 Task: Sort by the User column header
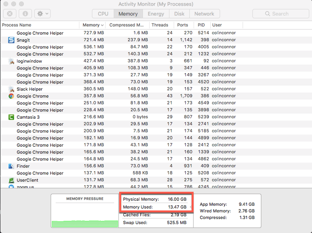tap(227, 25)
